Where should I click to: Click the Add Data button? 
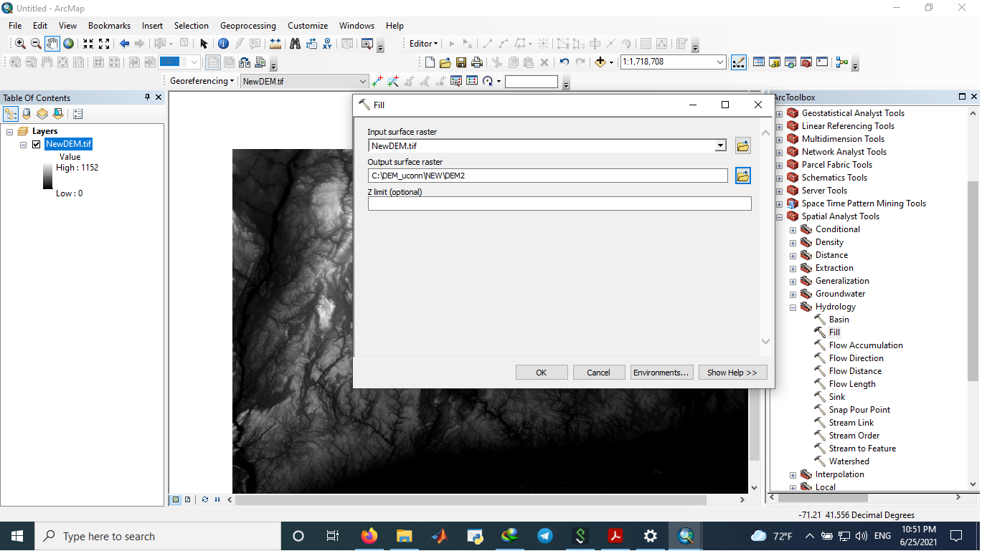(600, 62)
